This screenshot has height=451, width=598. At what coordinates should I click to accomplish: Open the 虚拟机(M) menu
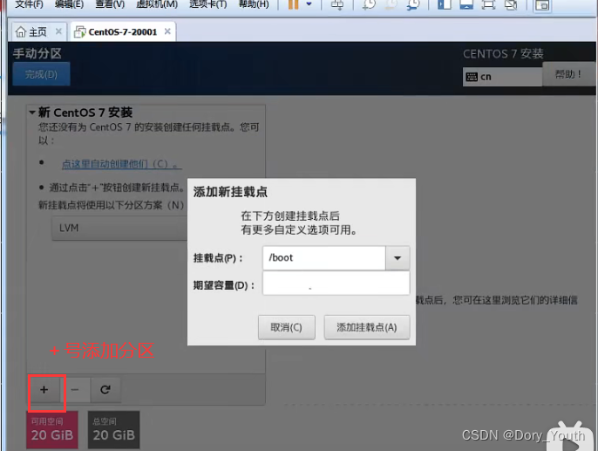click(157, 4)
